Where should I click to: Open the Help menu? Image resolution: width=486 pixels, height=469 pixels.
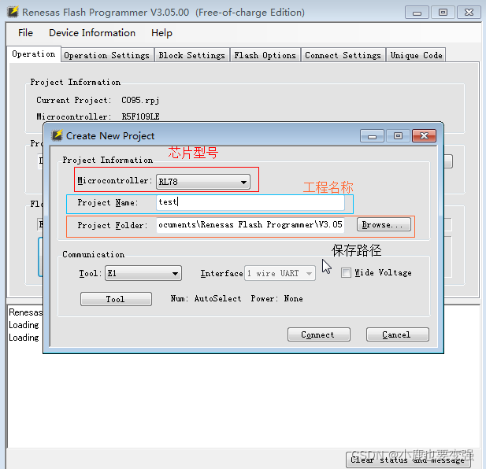coord(161,33)
